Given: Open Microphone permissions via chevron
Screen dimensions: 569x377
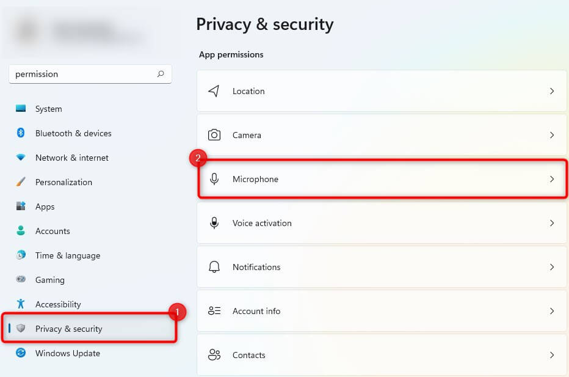Looking at the screenshot, I should (552, 179).
